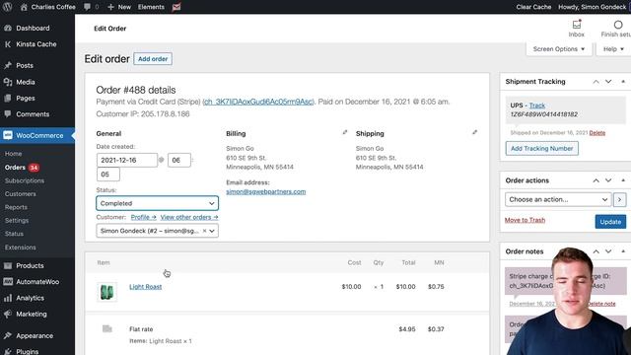
Task: Click the Marketing megaphone icon
Action: 8,314
